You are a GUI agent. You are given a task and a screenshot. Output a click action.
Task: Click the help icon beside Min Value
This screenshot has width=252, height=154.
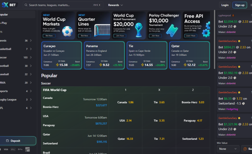[245, 149]
